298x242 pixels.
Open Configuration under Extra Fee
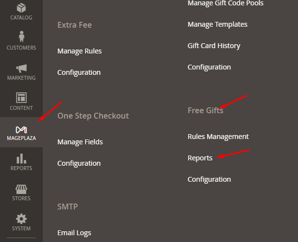click(x=79, y=72)
